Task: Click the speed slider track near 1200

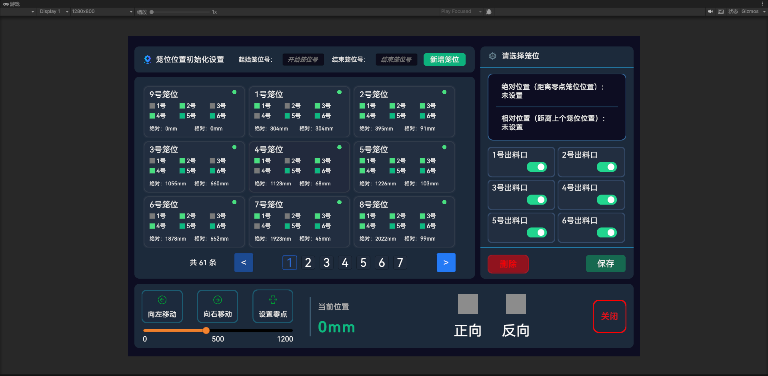Action: coord(286,330)
